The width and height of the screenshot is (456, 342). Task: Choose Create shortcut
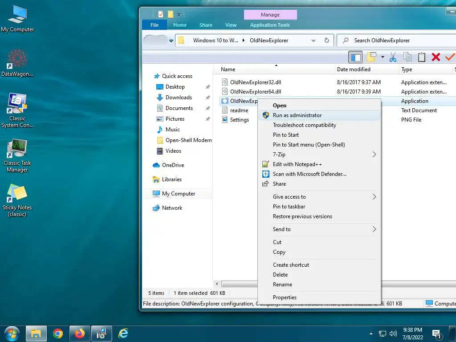(319, 265)
